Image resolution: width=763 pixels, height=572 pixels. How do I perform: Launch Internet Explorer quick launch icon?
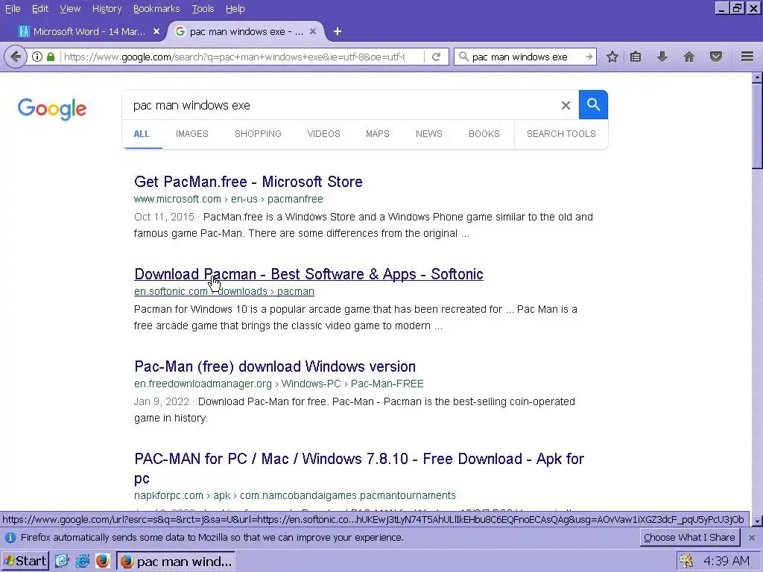pos(82,561)
